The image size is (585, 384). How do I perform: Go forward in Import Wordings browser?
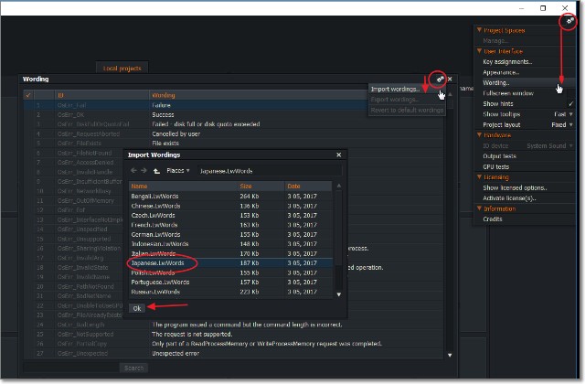click(x=144, y=170)
